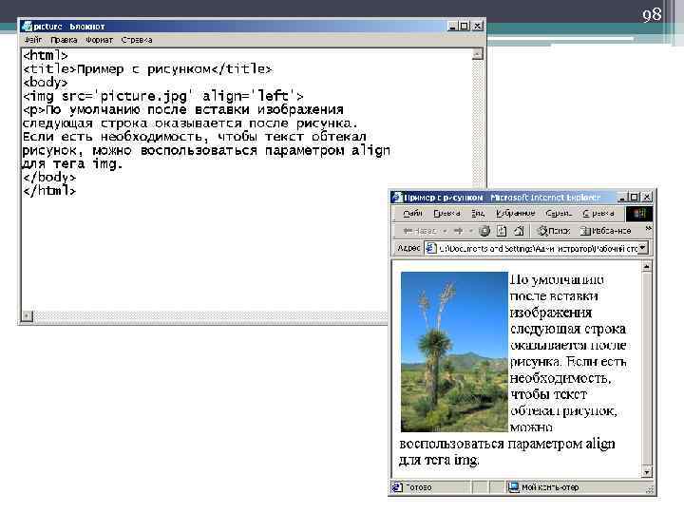Screen dimensions: 684x513
Task: Click 'воспользоваться параметром align' in the web page
Action: click(x=507, y=444)
